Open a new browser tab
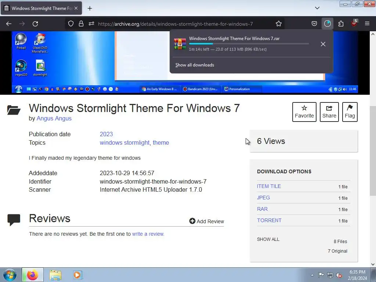Image resolution: width=376 pixels, height=282 pixels. (90, 8)
